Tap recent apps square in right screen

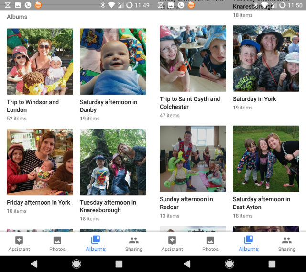click(272, 264)
